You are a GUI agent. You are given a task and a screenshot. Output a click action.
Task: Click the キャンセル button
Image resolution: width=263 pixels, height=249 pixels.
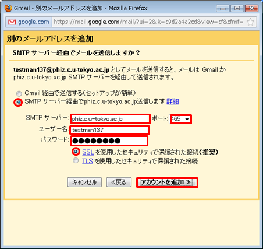tap(84, 182)
